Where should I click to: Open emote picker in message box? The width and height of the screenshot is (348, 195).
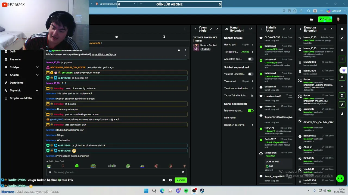point(183,172)
